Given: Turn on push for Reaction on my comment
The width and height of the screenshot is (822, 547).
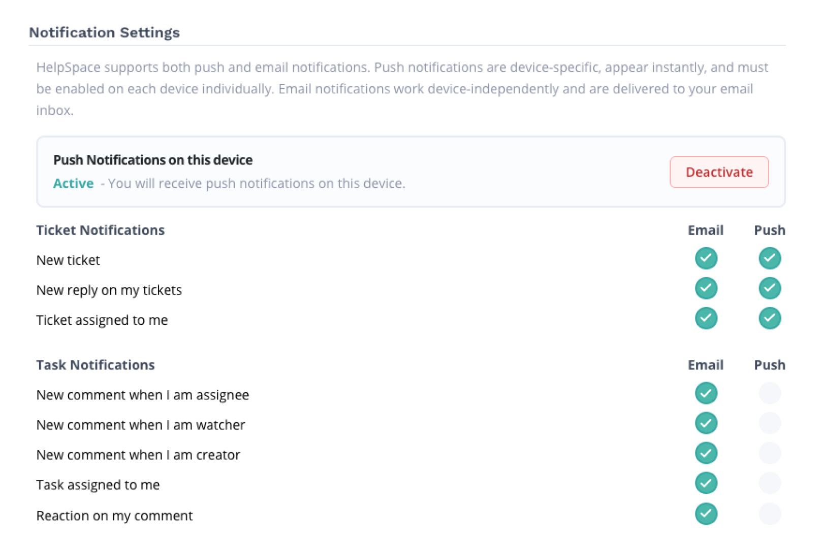Looking at the screenshot, I should pyautogui.click(x=770, y=514).
